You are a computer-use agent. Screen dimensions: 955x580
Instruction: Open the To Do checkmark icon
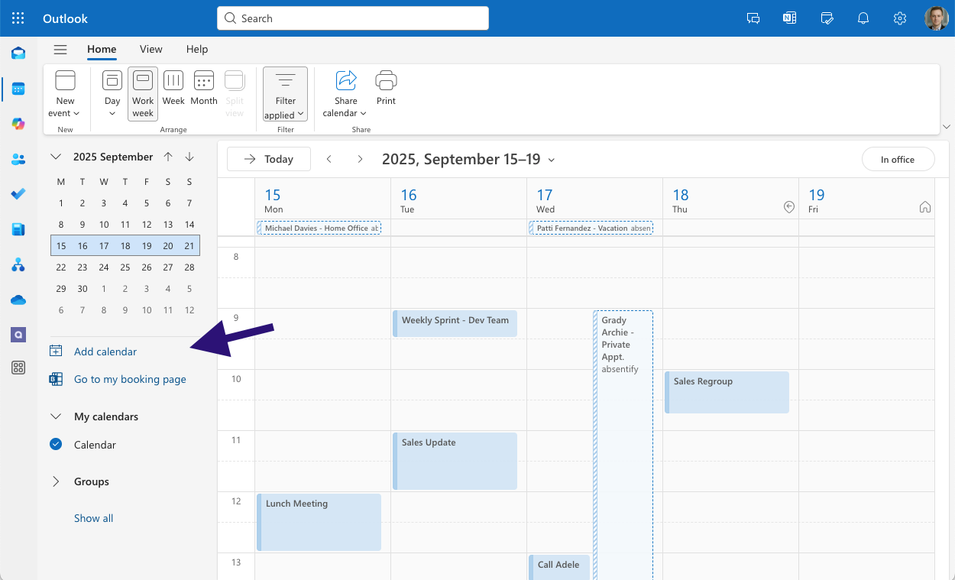[18, 194]
